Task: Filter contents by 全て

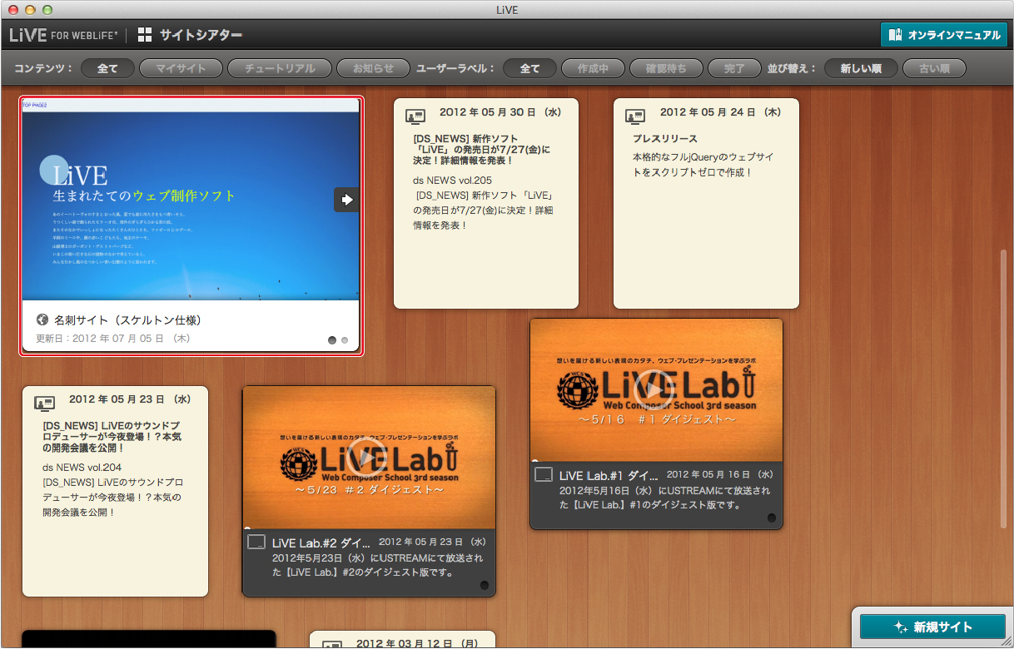Action: 107,68
